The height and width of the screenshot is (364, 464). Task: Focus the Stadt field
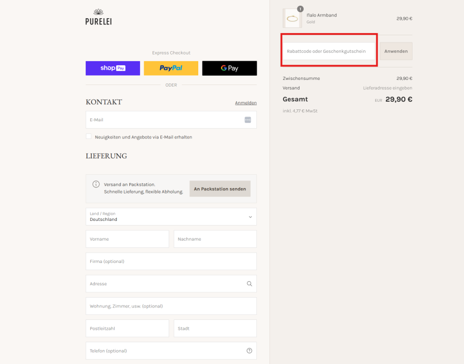(x=215, y=328)
